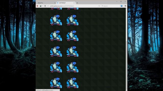
Task: Click the parrot image under the mouse cursor
Action: pos(72,67)
